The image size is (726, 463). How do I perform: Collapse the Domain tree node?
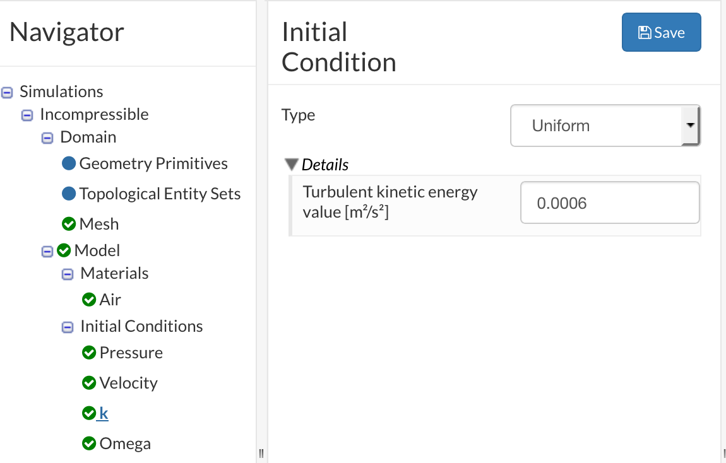[x=47, y=138]
